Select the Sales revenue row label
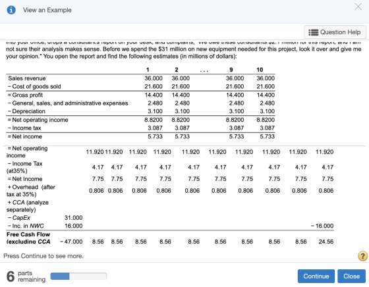The image size is (369, 287). point(27,78)
